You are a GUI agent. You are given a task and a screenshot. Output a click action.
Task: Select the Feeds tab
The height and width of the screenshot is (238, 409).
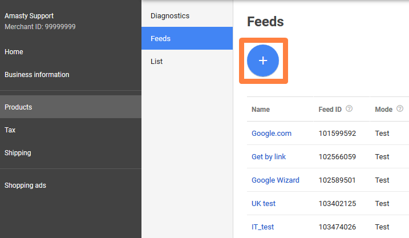pyautogui.click(x=161, y=39)
